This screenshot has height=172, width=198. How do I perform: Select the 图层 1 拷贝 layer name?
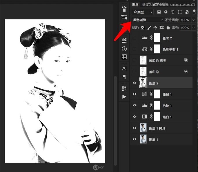pos(157,128)
